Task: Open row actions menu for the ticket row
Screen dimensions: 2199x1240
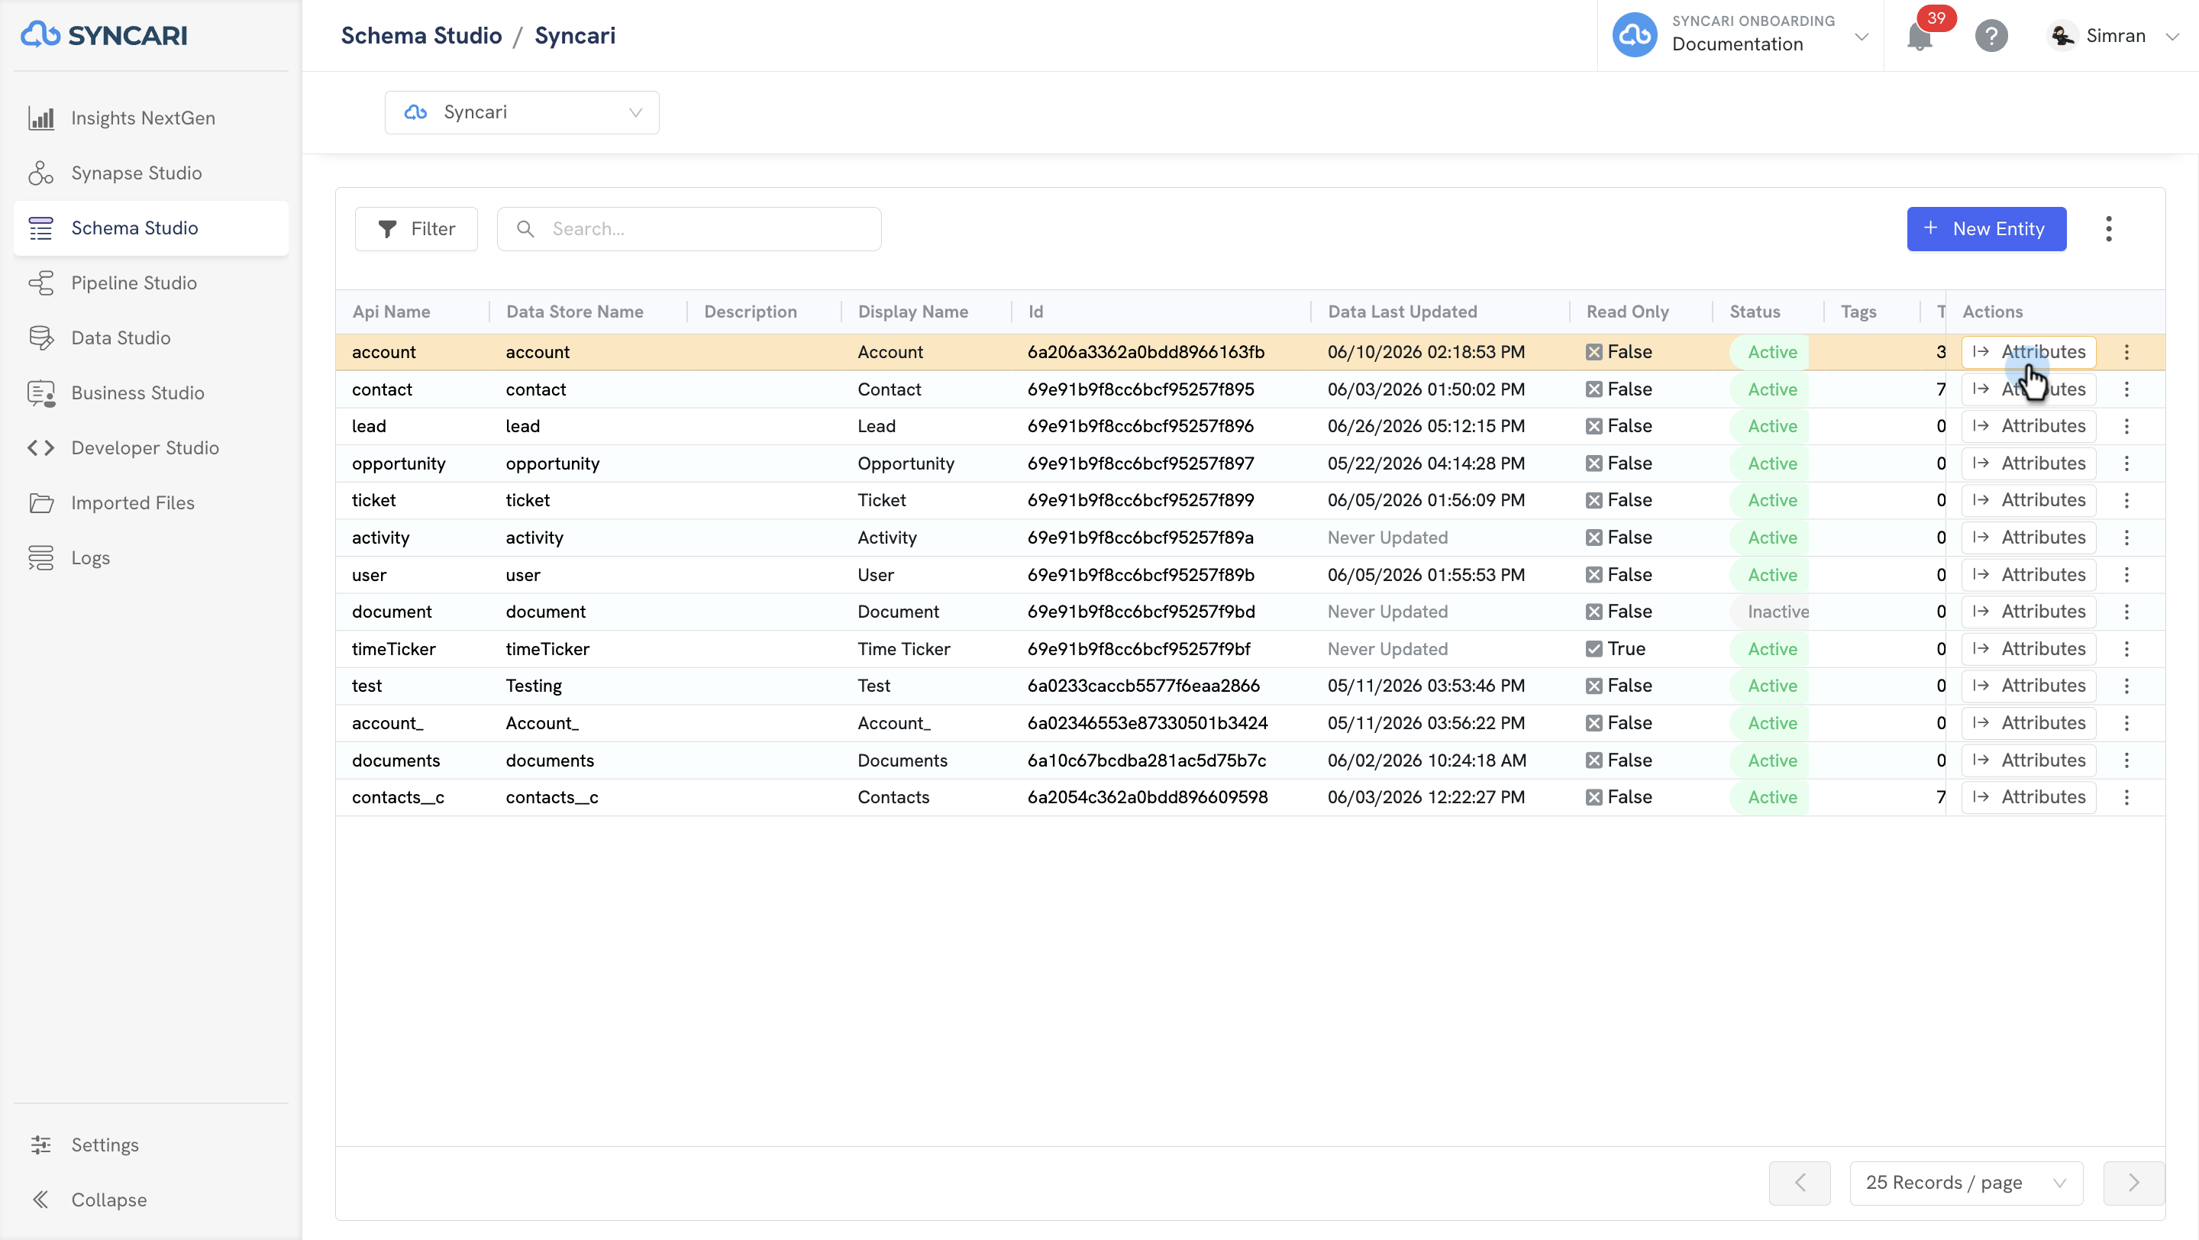Action: (2126, 500)
